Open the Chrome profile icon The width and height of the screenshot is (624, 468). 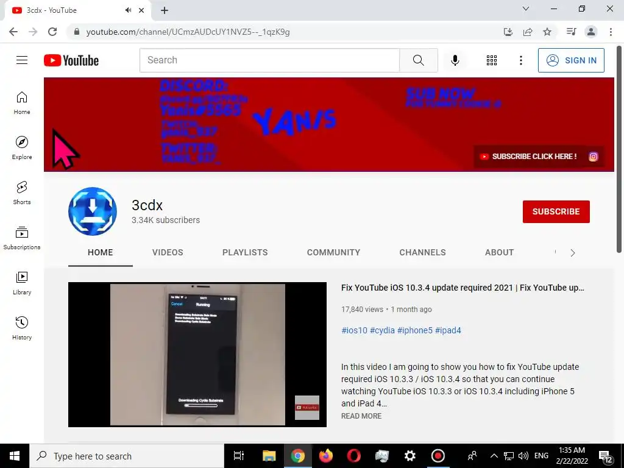pyautogui.click(x=591, y=32)
